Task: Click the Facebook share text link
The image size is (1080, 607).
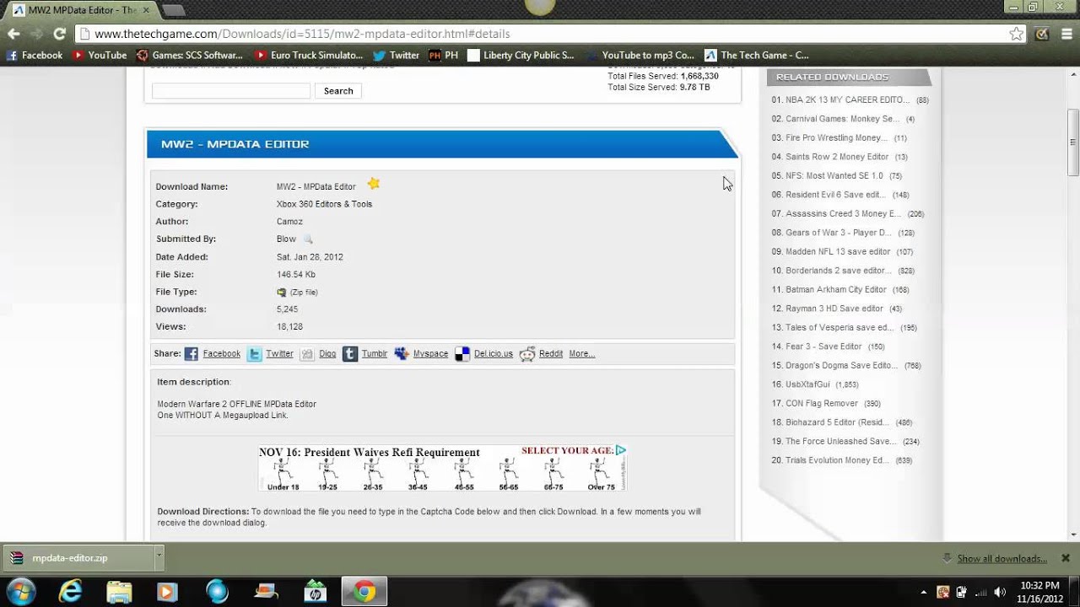Action: (221, 354)
